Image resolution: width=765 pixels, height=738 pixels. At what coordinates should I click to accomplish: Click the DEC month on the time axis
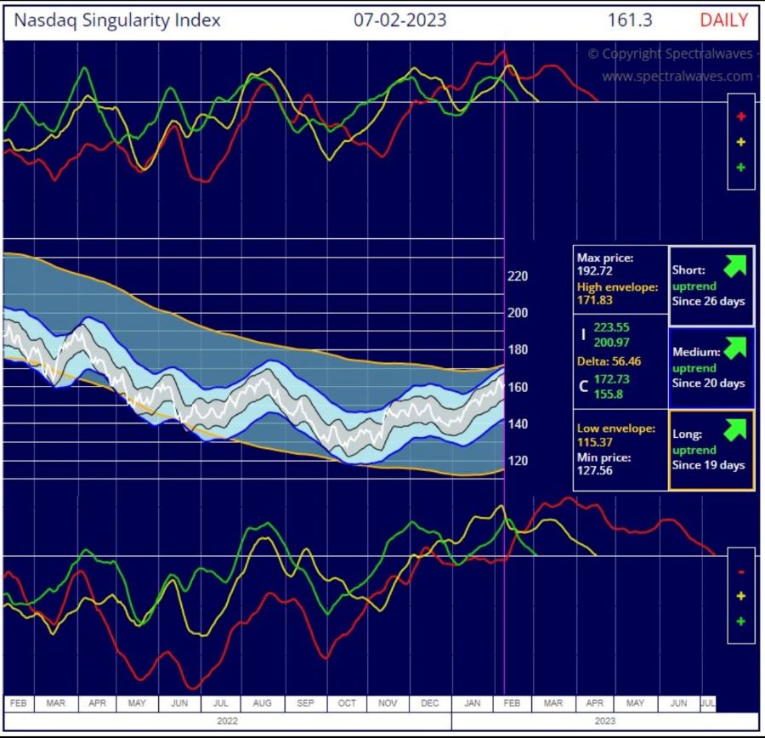[x=429, y=703]
